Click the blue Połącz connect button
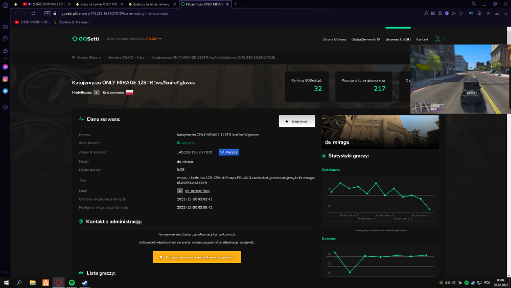The width and height of the screenshot is (511, 288). pos(229,152)
